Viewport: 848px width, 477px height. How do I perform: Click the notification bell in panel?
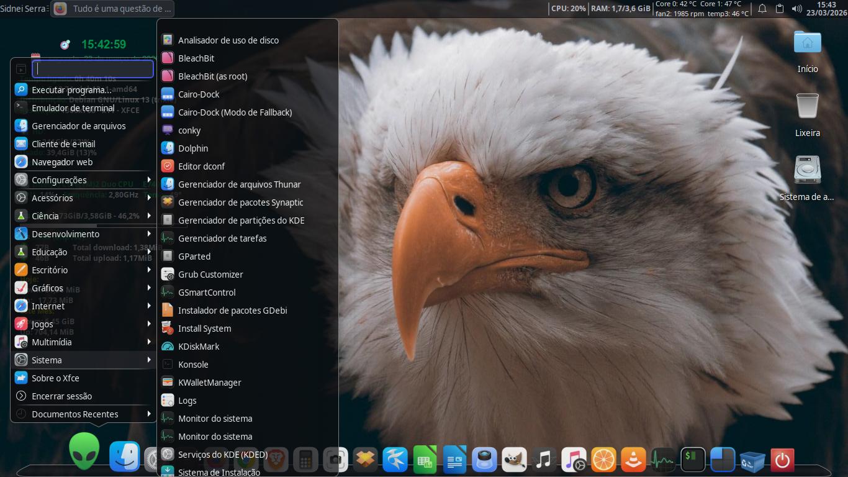click(762, 9)
